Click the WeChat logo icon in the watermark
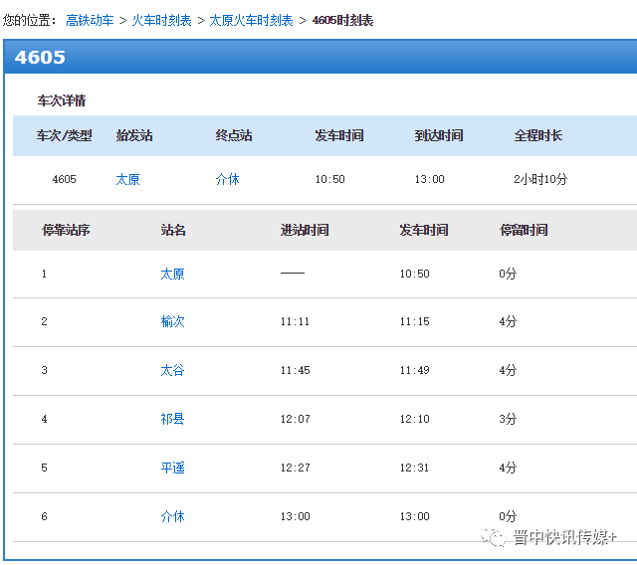This screenshot has height=565, width=637. click(x=492, y=537)
